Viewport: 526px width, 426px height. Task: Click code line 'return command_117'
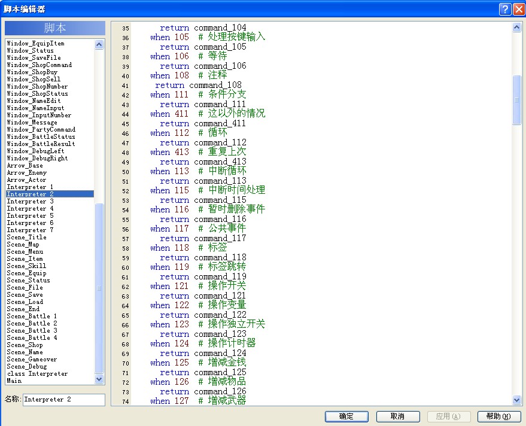(203, 239)
